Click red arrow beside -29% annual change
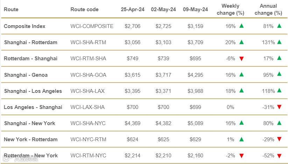 279,139
